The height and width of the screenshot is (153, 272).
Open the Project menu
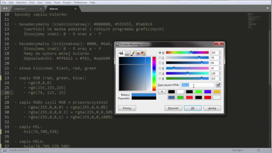pyautogui.click(x=67, y=3)
